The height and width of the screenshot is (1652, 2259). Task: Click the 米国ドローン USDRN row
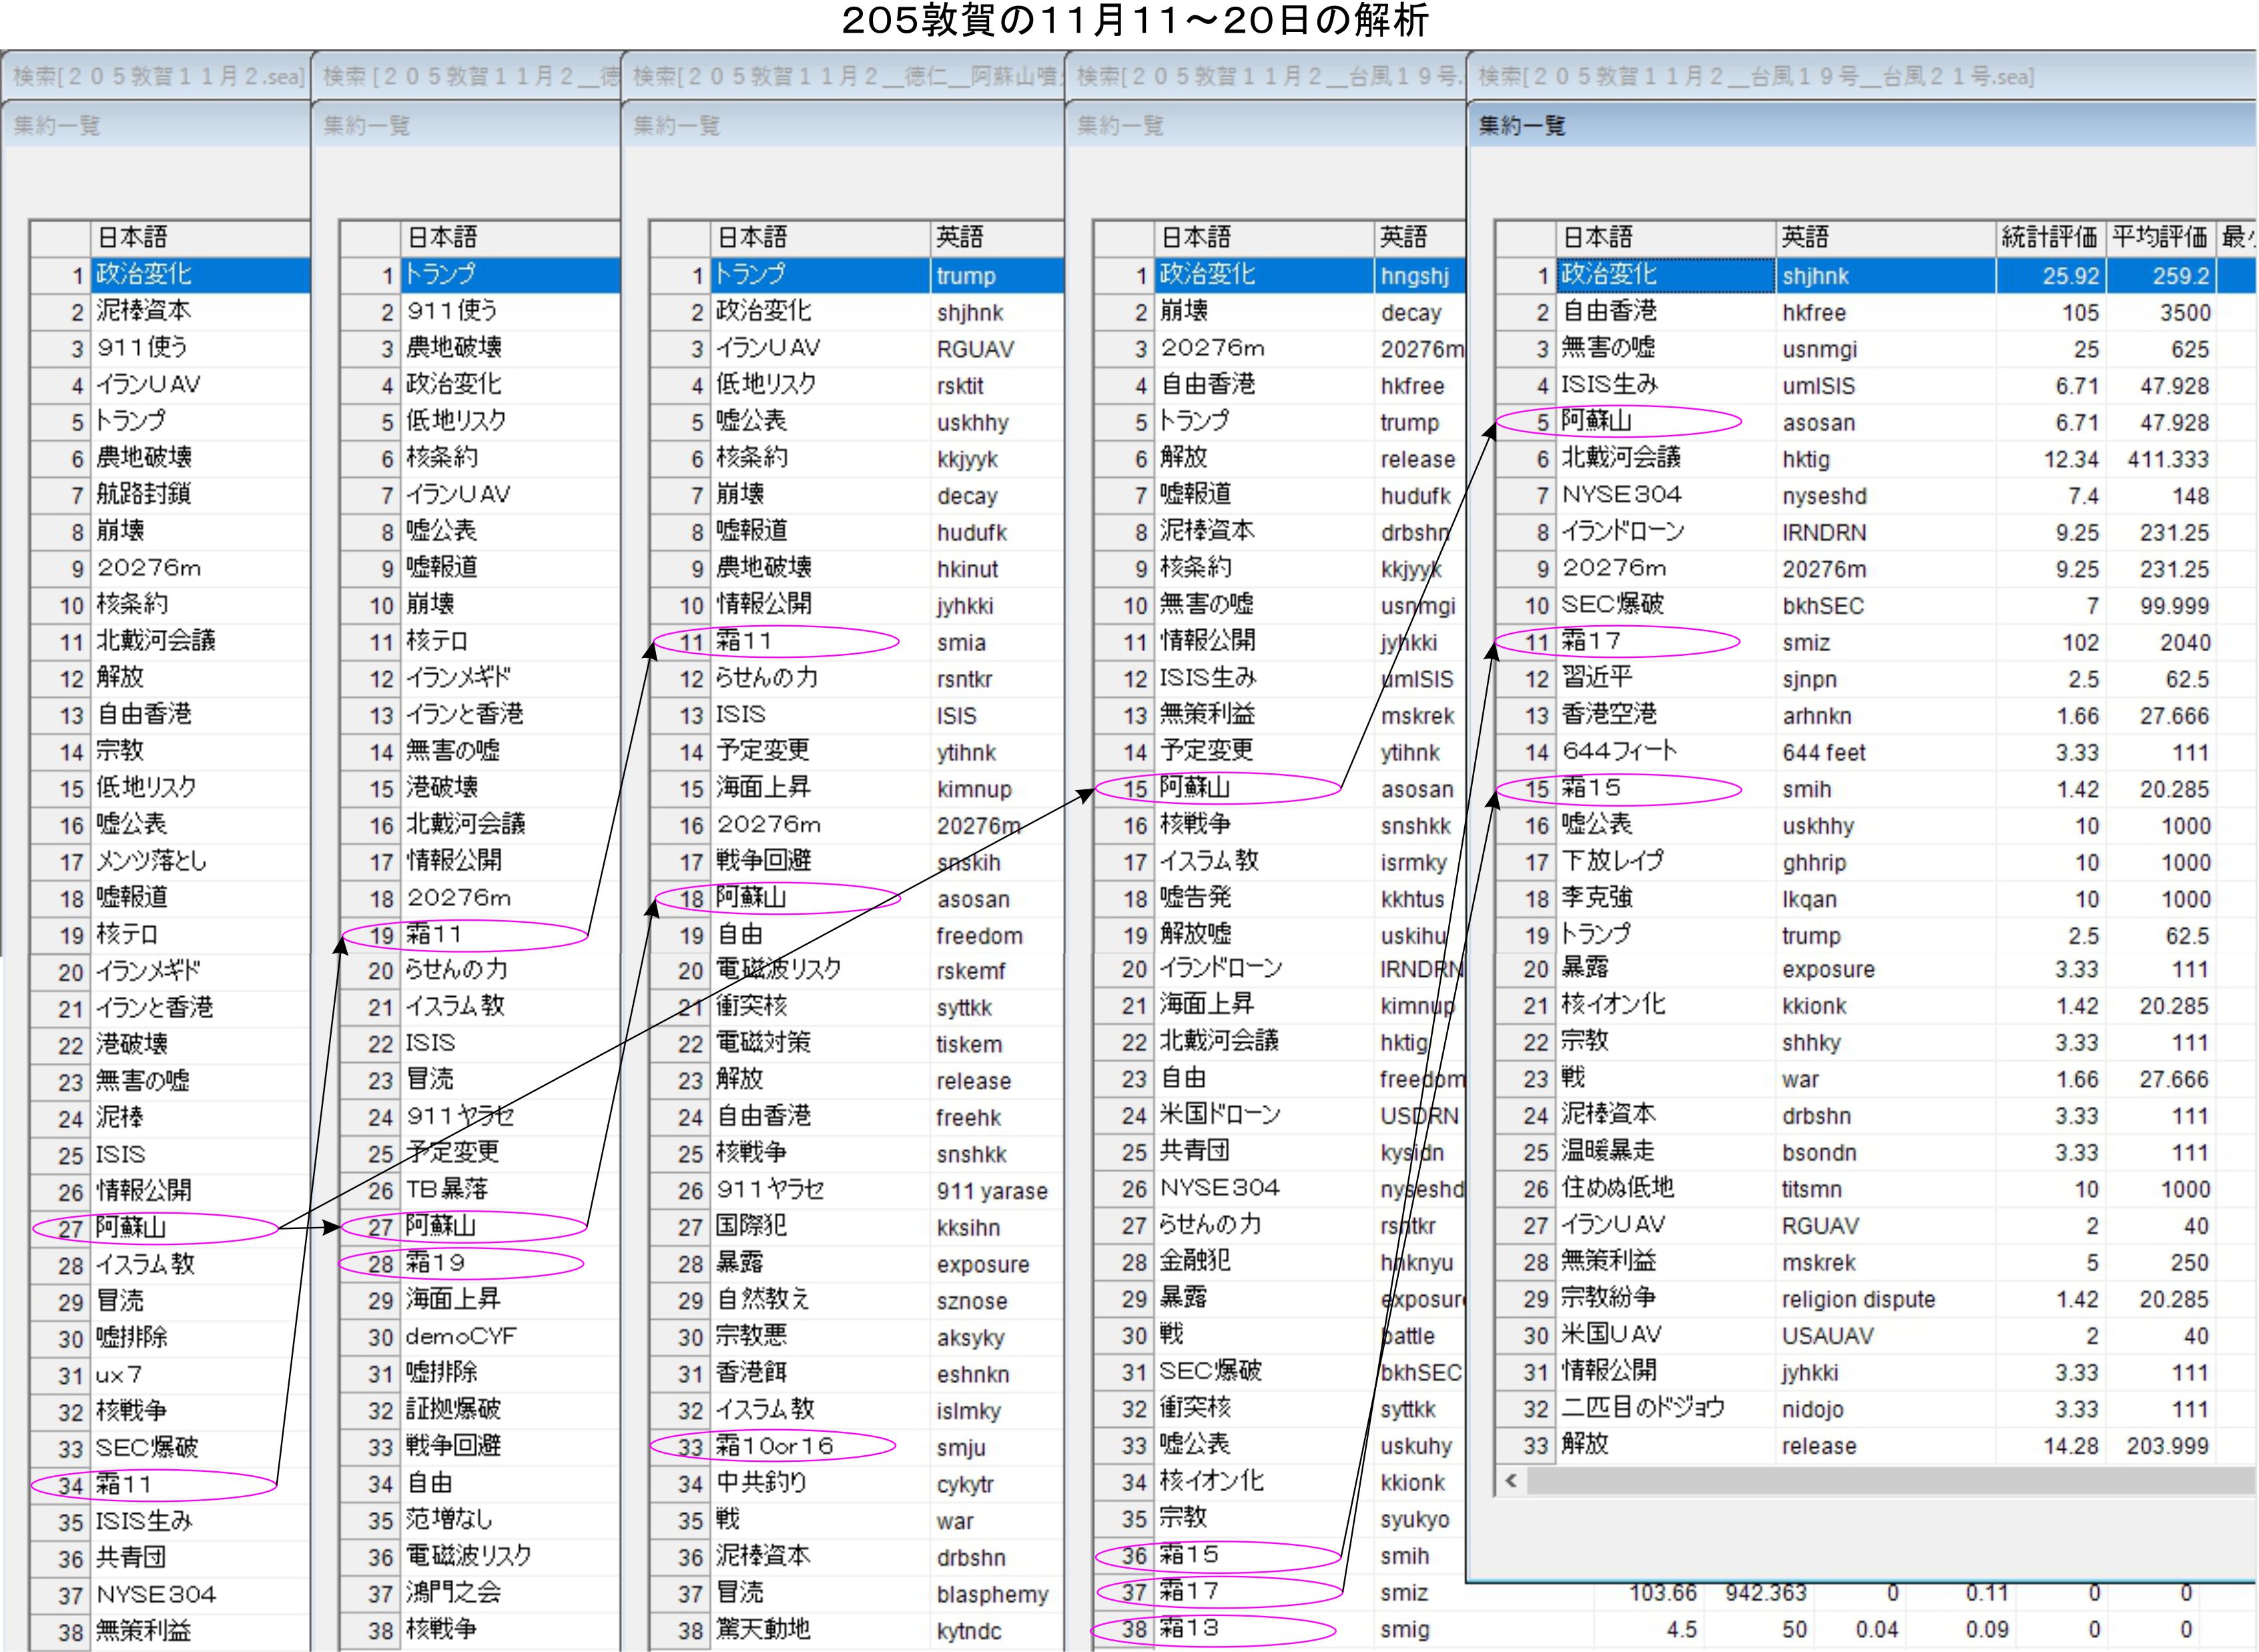pos(1220,1115)
